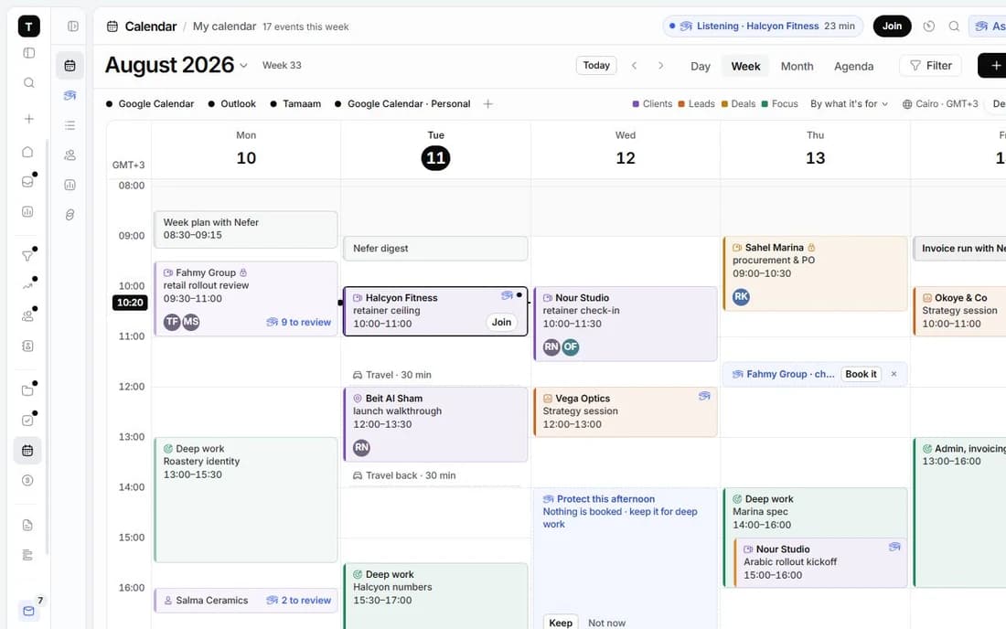1006x629 pixels.
Task: Open the Filter button
Action: pos(930,66)
